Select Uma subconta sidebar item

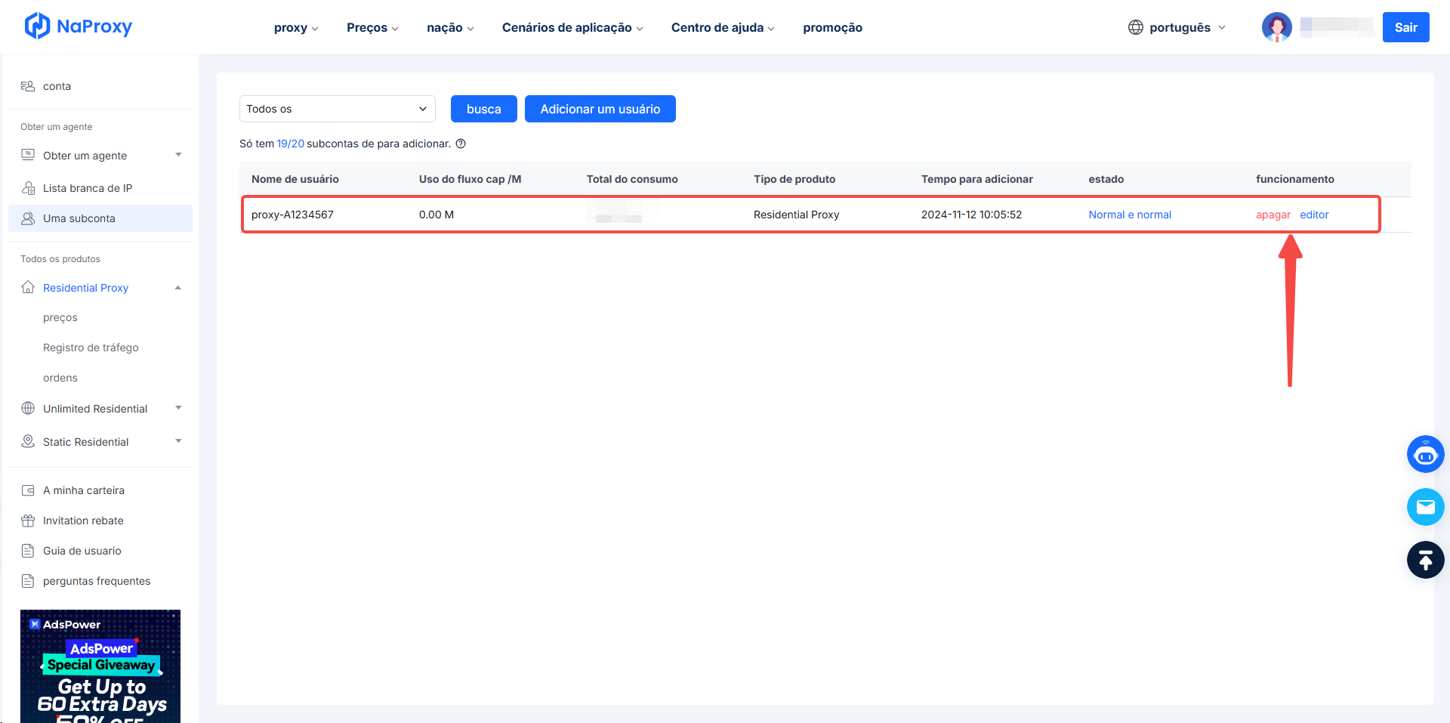pos(100,218)
